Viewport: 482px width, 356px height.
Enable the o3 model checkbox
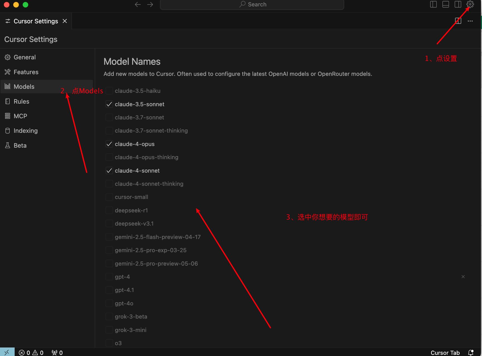(109, 343)
